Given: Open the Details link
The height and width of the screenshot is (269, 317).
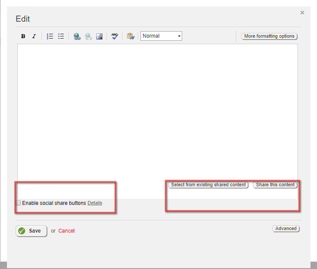Looking at the screenshot, I should click(95, 203).
